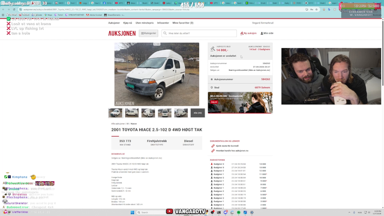
Task: Focus the 'Hva leter du etter?' search field
Action: point(199,34)
